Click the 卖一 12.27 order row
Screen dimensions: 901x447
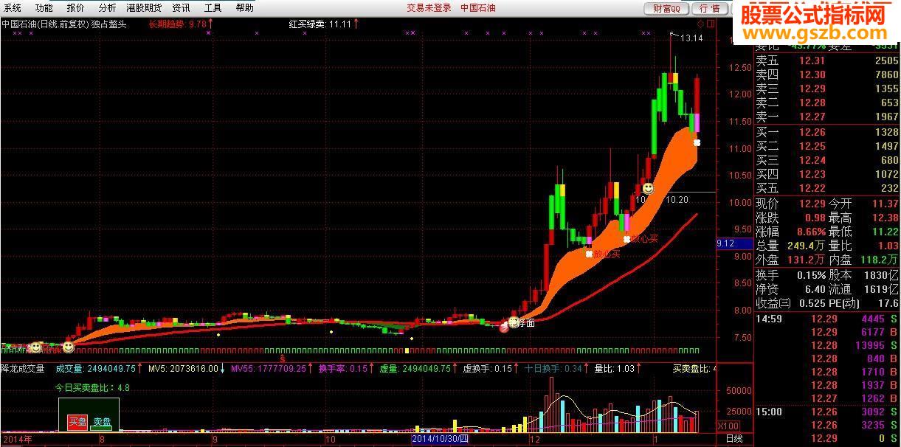(x=827, y=117)
